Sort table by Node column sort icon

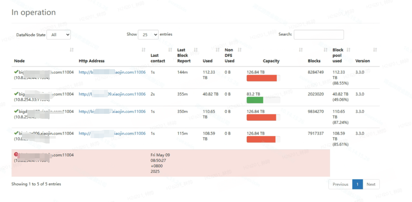(x=71, y=50)
